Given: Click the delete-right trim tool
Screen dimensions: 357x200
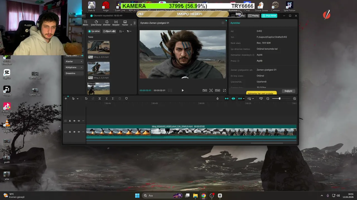Looking at the screenshot, I should click(113, 99).
